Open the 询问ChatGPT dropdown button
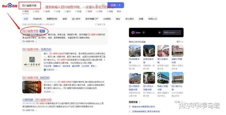The height and width of the screenshot is (115, 226). point(172,32)
